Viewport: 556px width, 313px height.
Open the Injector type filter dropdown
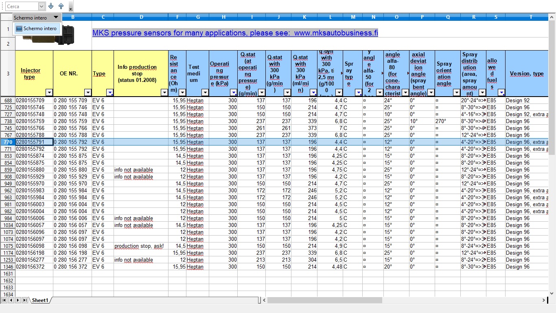pyautogui.click(x=49, y=93)
